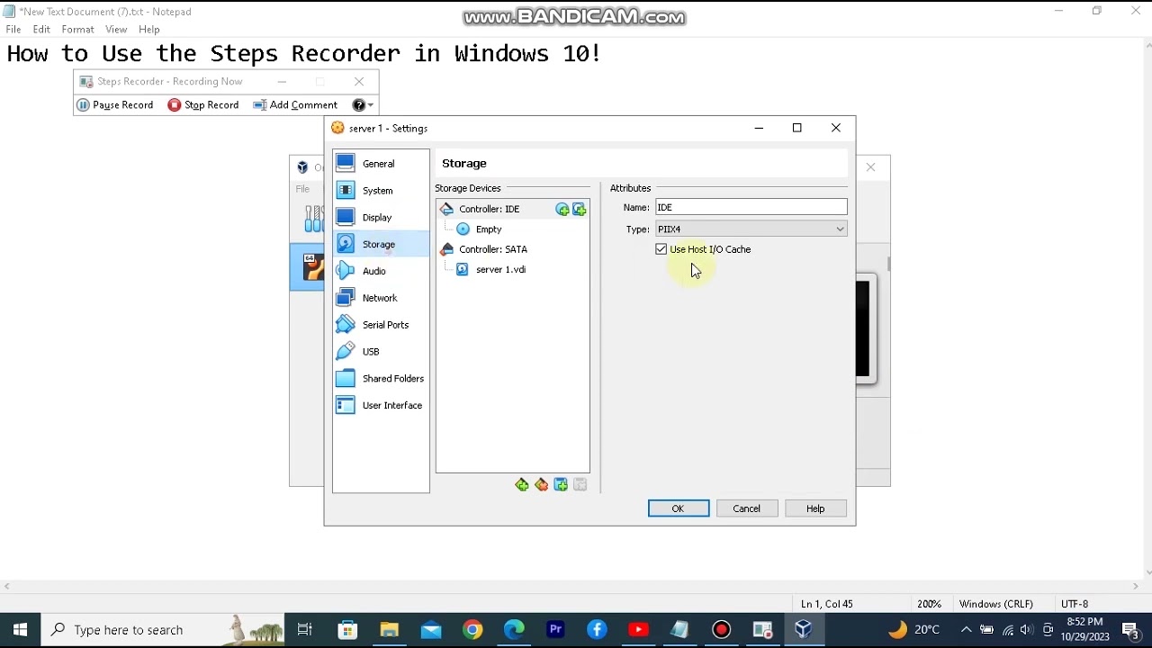Viewport: 1152px width, 648px height.
Task: Open Microsoft Edge from the taskbar
Action: pos(514,630)
